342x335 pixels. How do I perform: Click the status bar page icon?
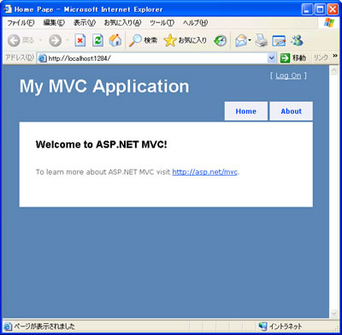8,326
